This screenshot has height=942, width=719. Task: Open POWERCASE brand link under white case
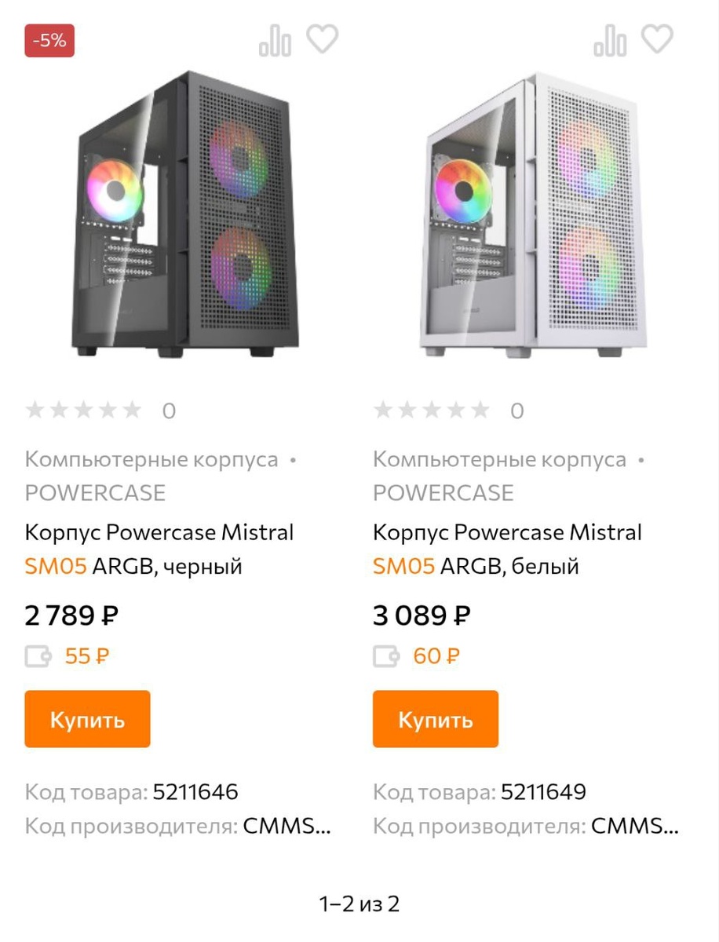(443, 493)
